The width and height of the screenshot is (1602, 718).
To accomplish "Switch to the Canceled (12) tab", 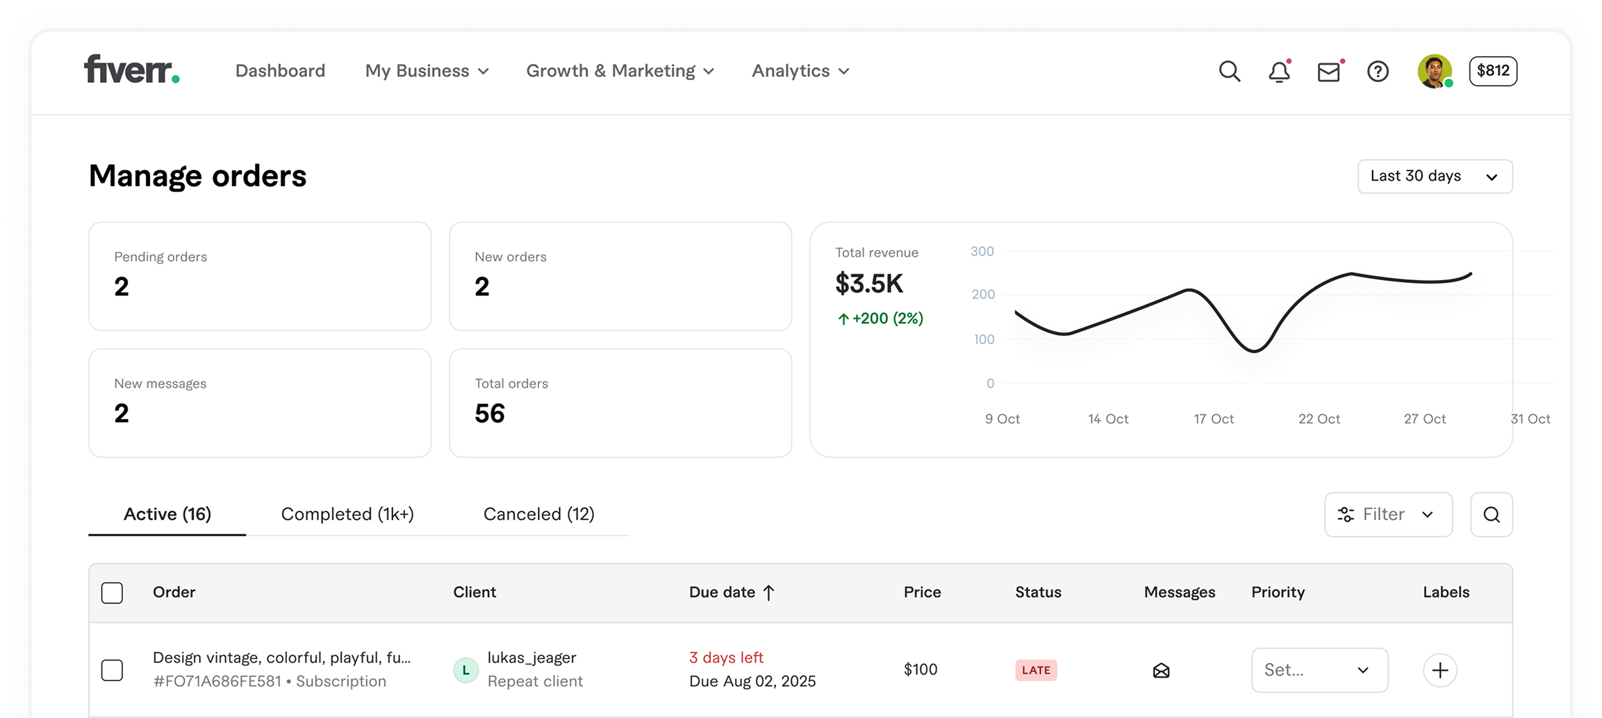I will coord(538,514).
